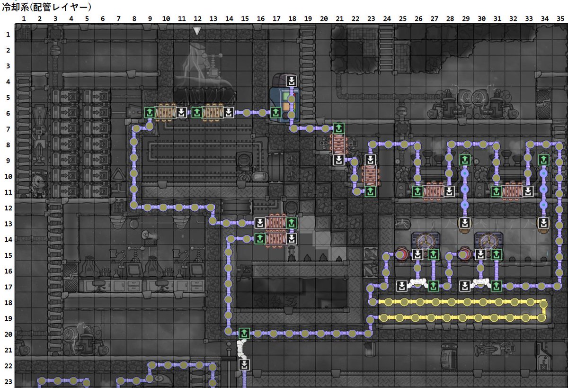Click green output port at column 27, row 15
568x388 pixels.
pos(434,255)
